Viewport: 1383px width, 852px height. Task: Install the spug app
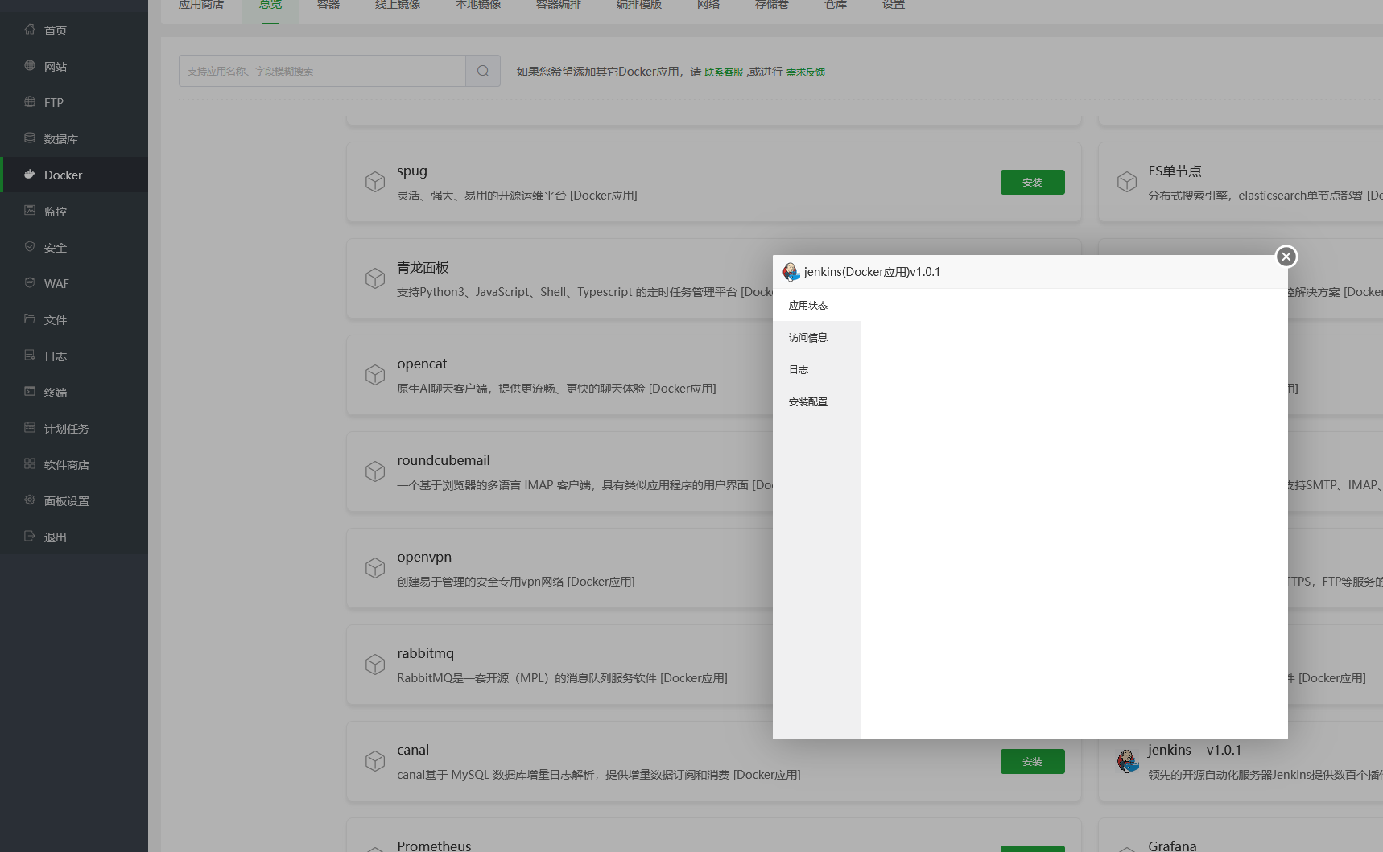pos(1032,182)
